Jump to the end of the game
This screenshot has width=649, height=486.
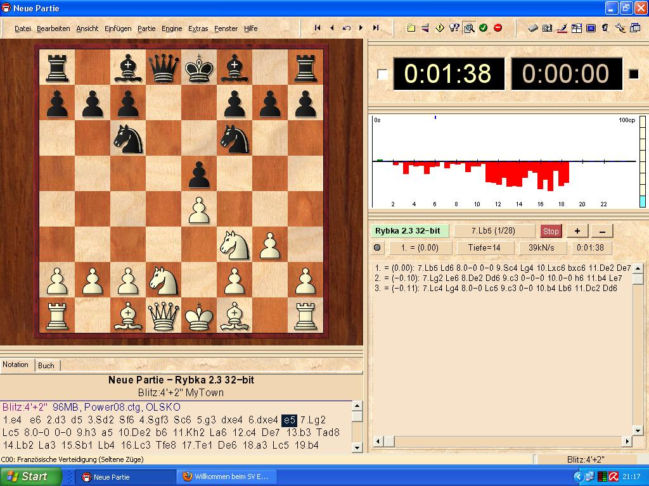tap(375, 28)
